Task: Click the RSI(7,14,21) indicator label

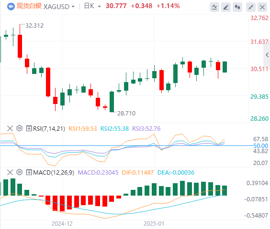Action: 49,129
